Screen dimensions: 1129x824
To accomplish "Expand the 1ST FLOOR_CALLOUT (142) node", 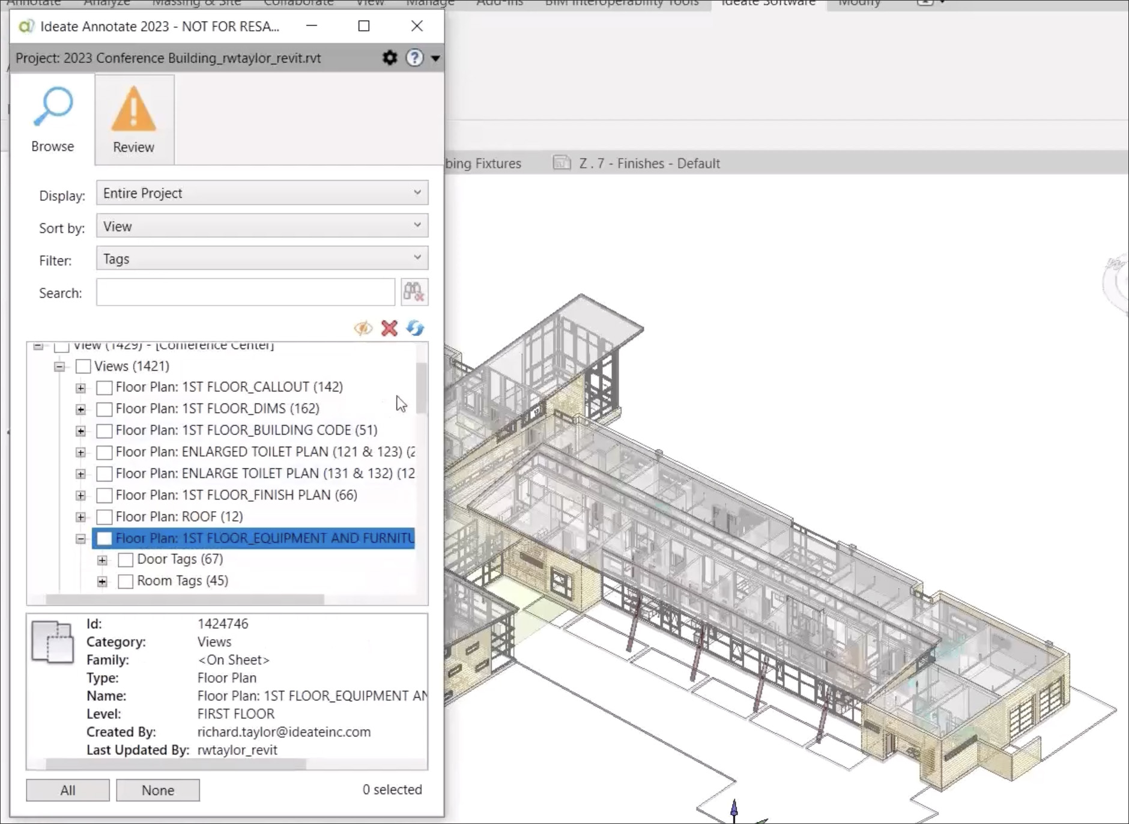I will point(80,388).
